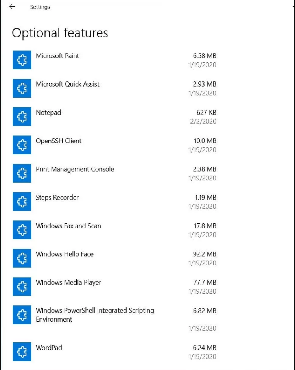Click the OpenSSH Client feature icon

tap(22, 145)
